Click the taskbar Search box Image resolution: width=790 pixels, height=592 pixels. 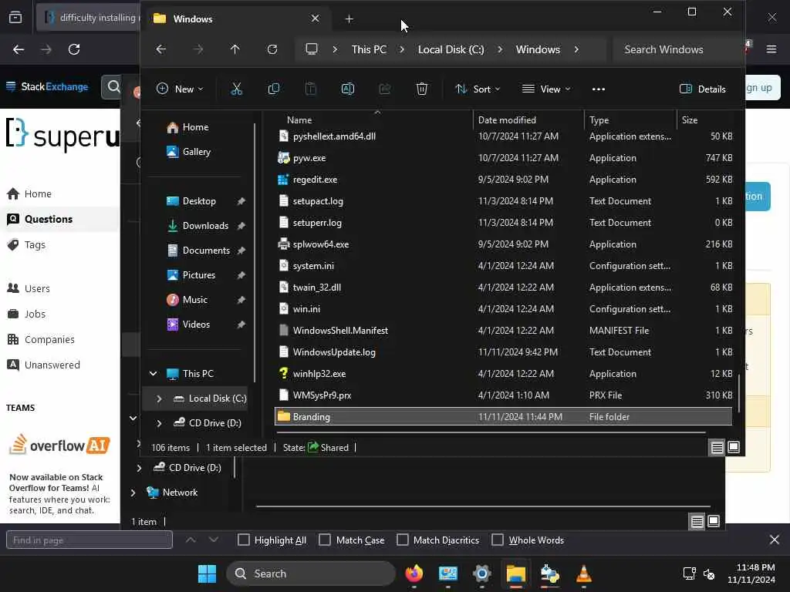coord(311,573)
